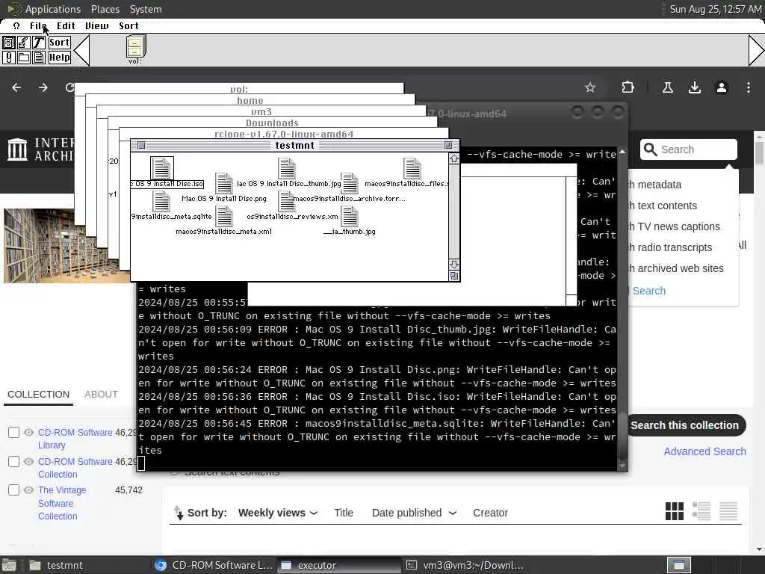
Task: Click the folder icon in Executor toolbar
Action: pos(23,58)
